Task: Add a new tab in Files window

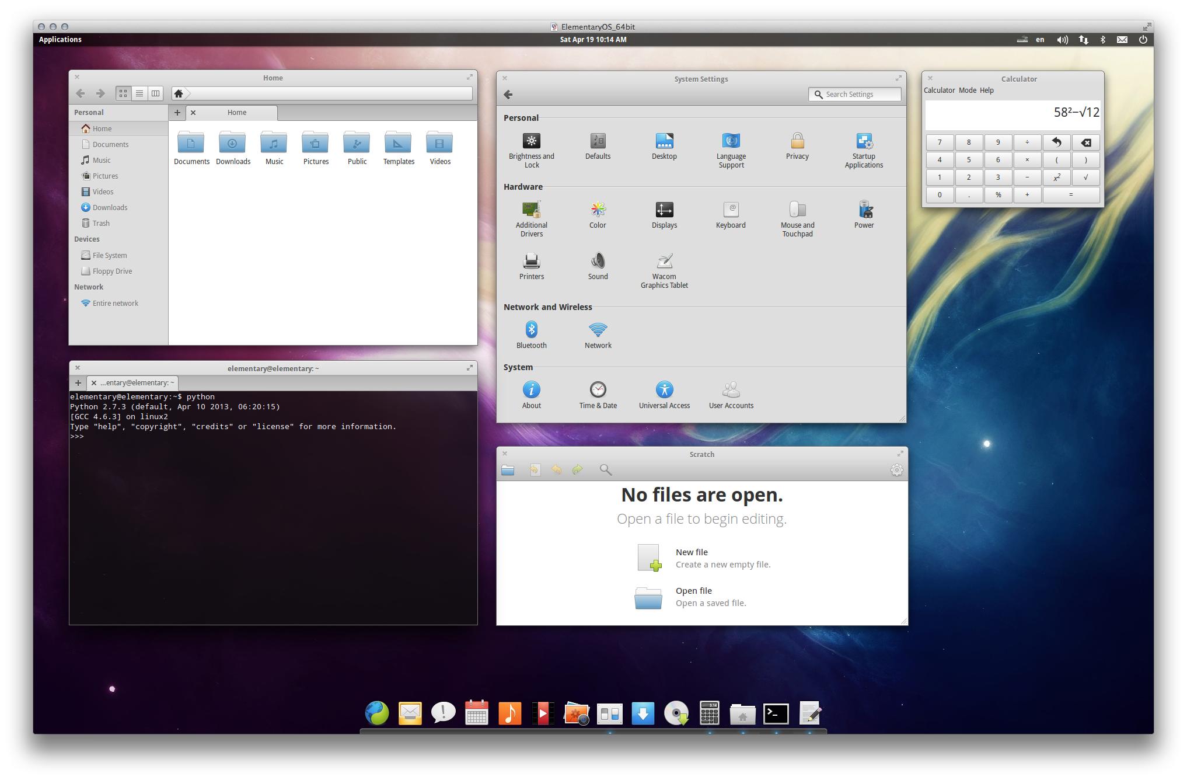Action: 177,113
